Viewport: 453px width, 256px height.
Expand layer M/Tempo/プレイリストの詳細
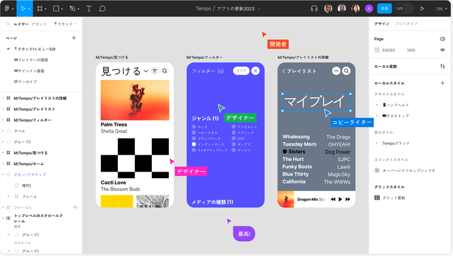coord(3,98)
